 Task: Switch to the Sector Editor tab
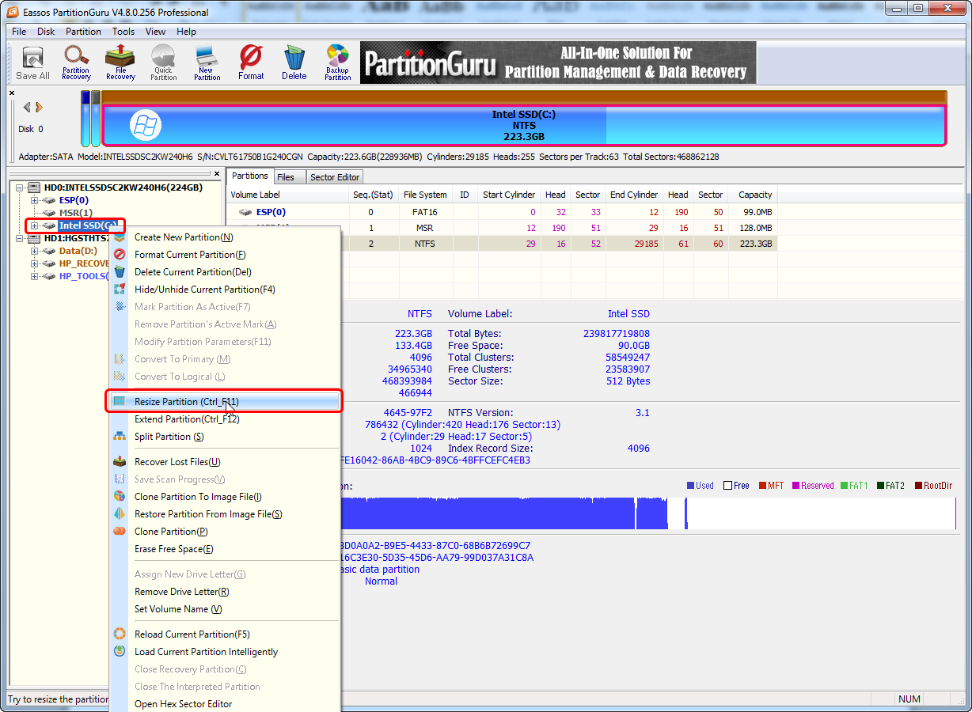coord(335,177)
